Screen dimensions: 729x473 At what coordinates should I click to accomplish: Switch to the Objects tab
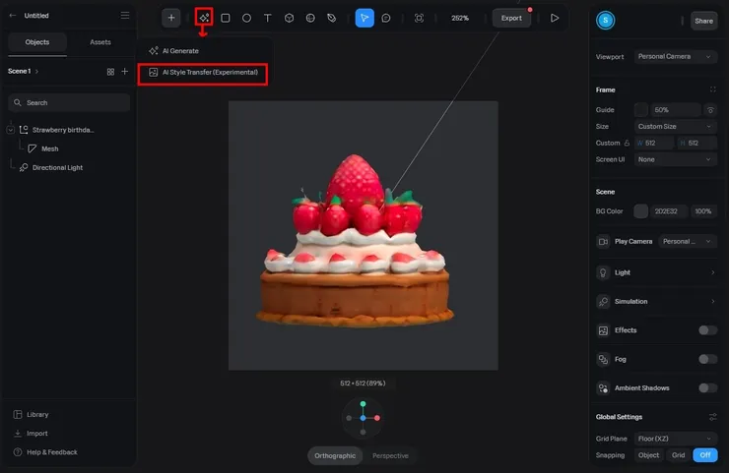pyautogui.click(x=37, y=42)
